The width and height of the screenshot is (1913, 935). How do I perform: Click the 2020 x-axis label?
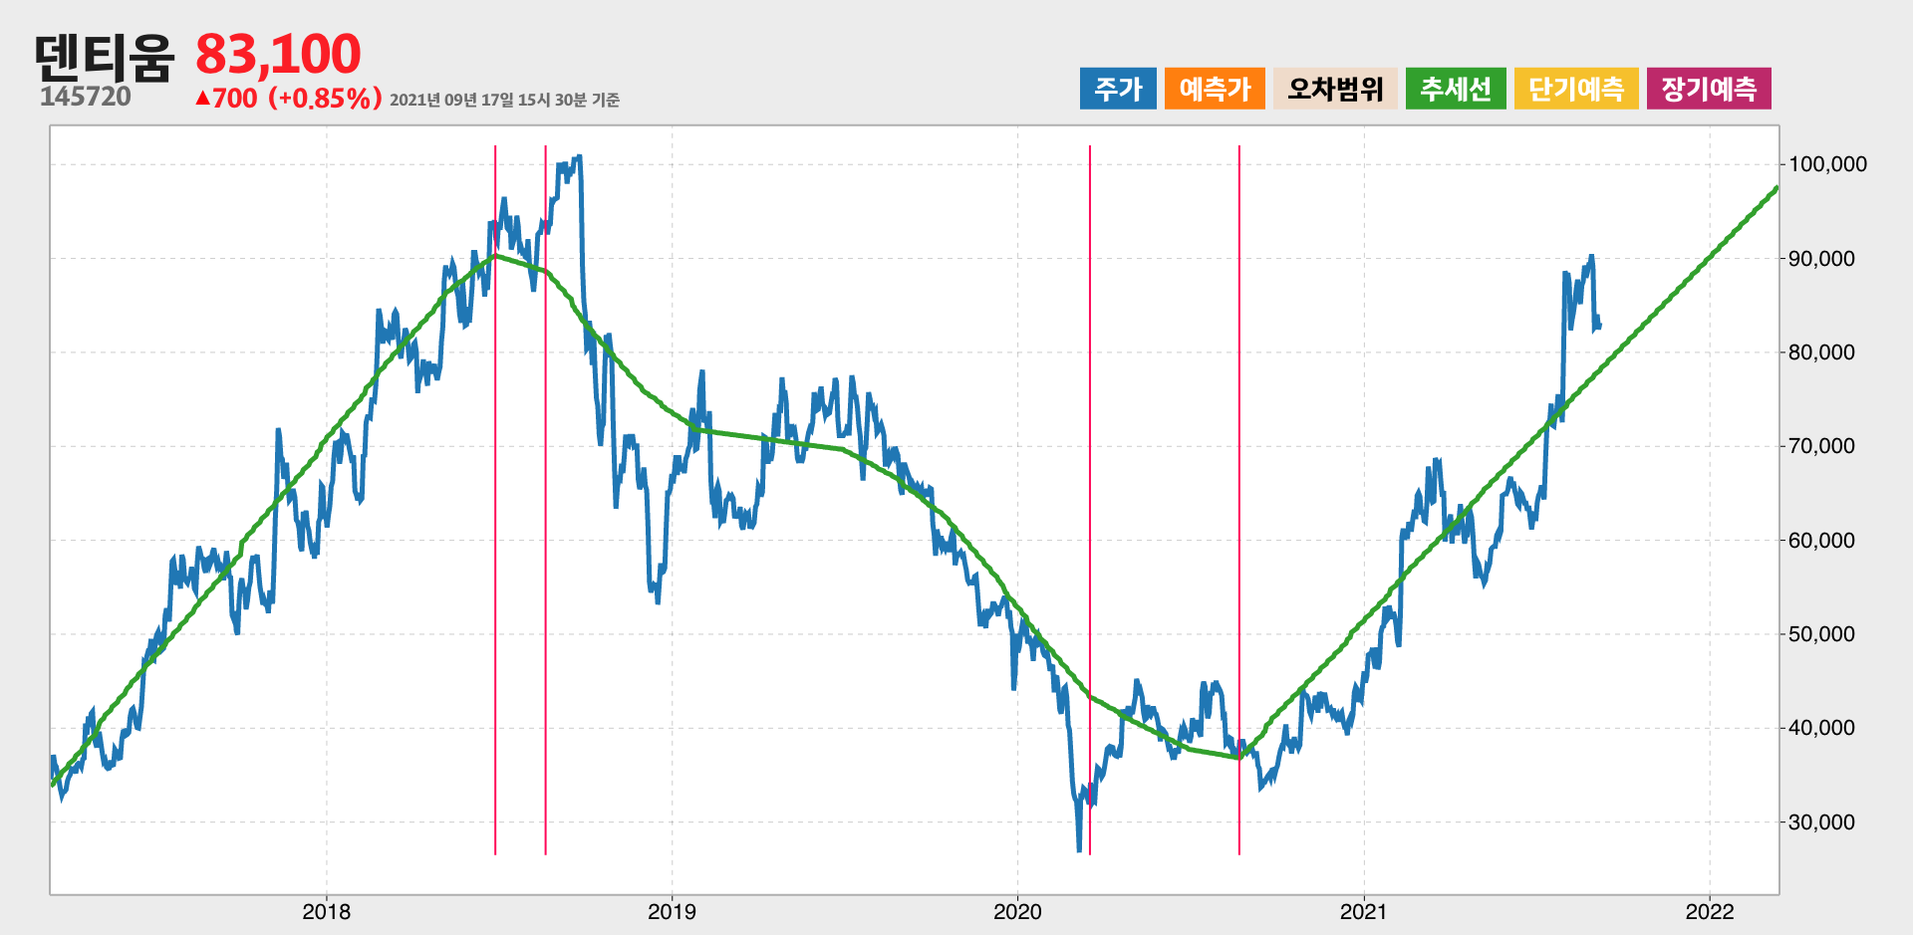(1017, 911)
